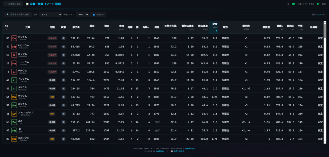Screen dimensions: 329x157
Task: Click the Cs element symbol icon
Action: click(14, 38)
